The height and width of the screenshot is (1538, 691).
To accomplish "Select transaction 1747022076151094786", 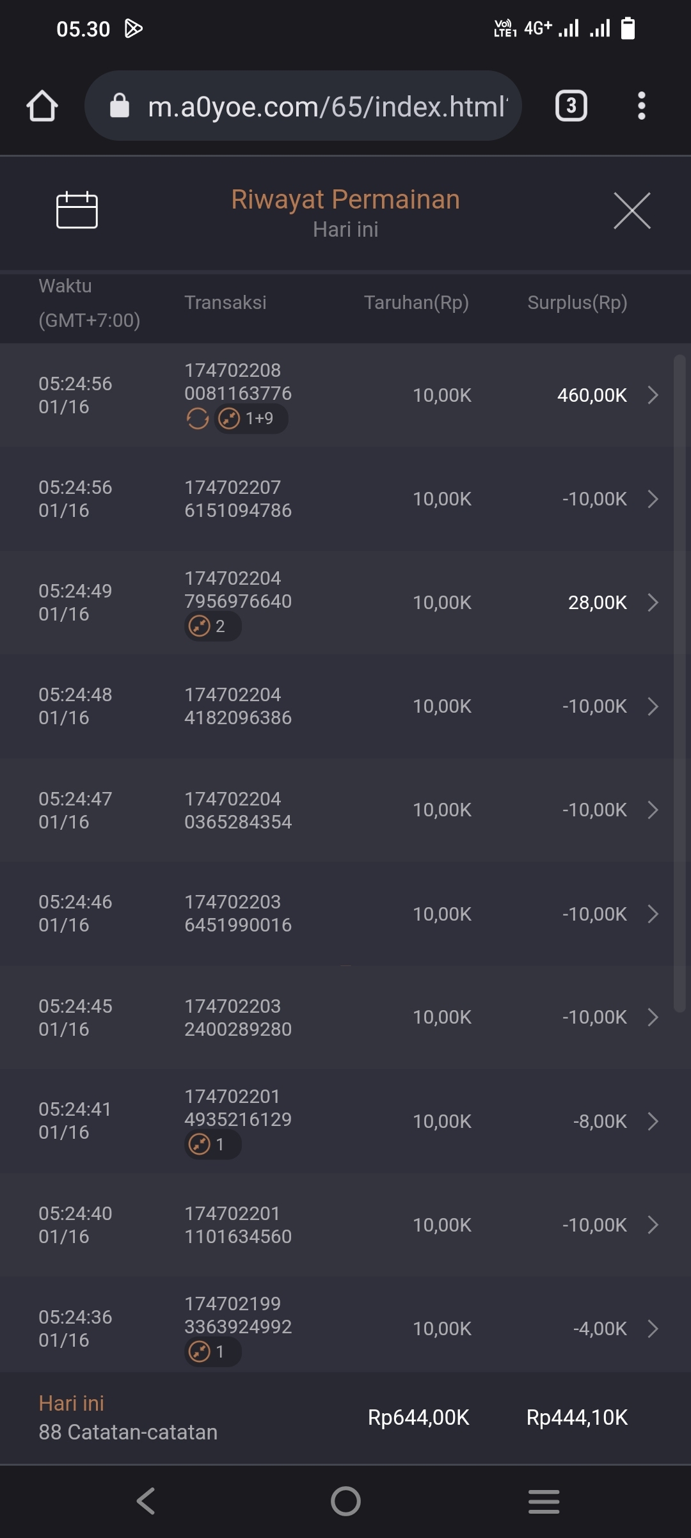I will coord(238,499).
